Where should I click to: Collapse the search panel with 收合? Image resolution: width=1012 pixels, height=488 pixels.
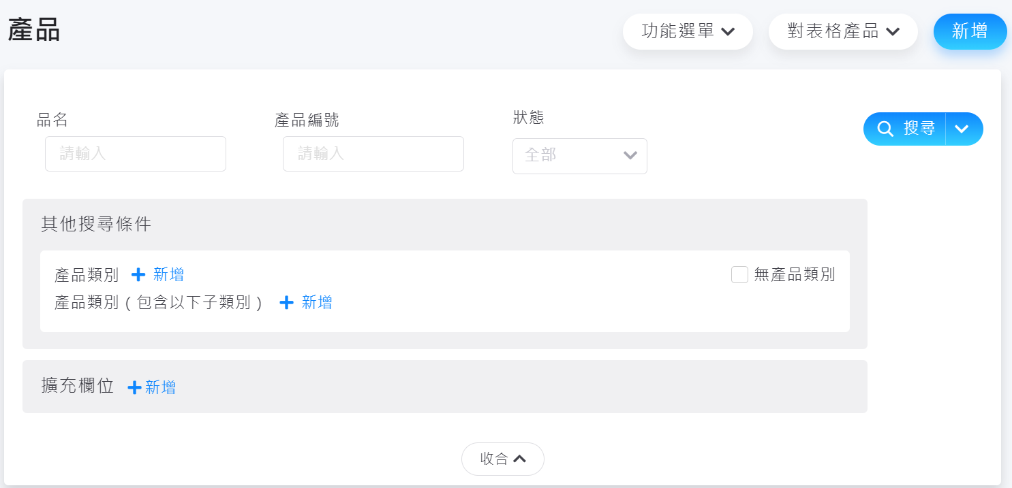[x=502, y=459]
